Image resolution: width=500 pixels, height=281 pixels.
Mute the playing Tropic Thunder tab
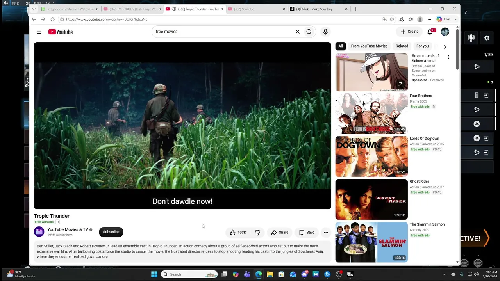point(174,9)
